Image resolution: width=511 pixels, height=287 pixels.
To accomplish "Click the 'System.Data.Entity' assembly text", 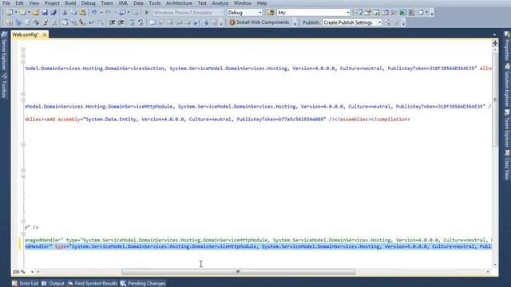I will 110,120.
